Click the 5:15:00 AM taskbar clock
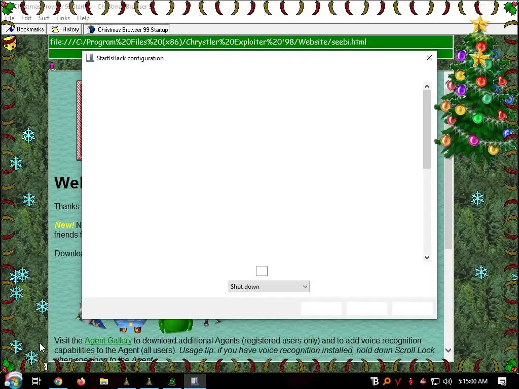519x389 pixels. click(x=473, y=381)
